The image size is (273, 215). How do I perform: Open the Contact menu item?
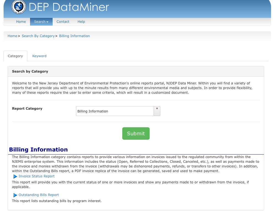coord(63,22)
